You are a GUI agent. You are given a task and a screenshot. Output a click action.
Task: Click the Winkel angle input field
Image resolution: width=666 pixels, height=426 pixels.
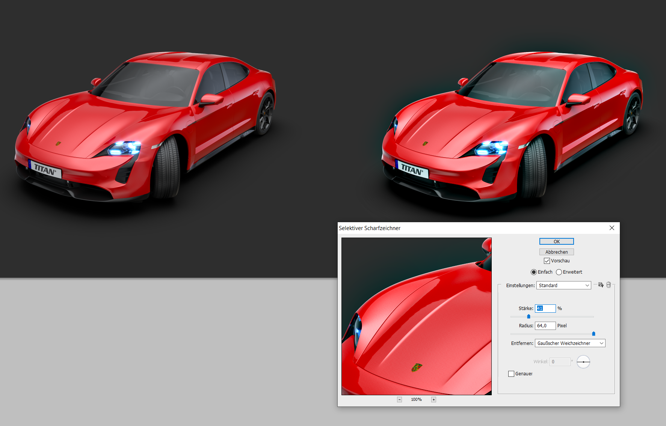point(560,362)
